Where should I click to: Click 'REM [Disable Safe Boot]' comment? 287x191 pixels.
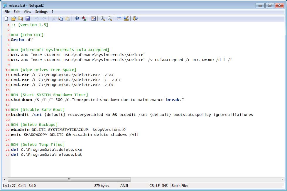coord(38,110)
